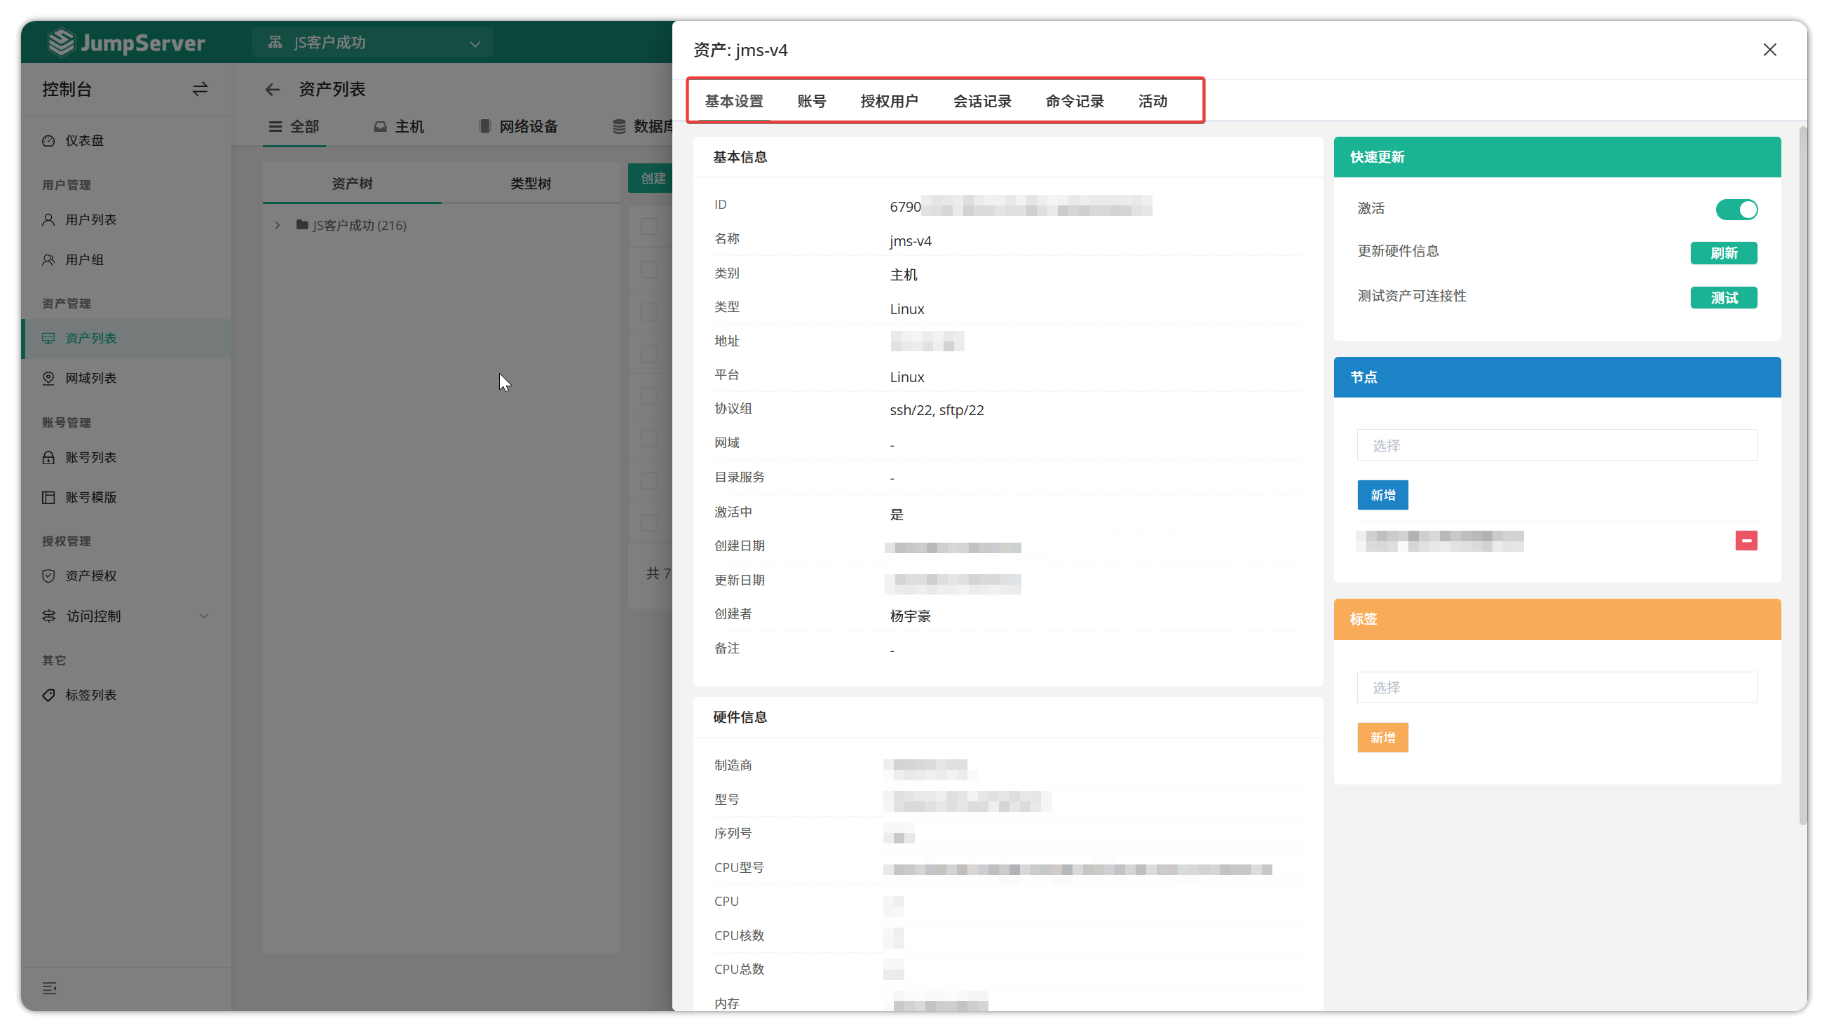Click the 刷新 hardware info button
Image resolution: width=1829 pixels, height=1025 pixels.
pos(1723,252)
